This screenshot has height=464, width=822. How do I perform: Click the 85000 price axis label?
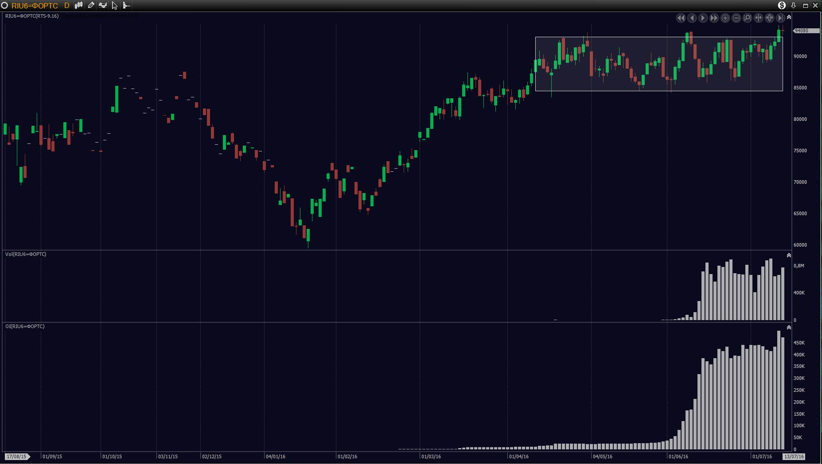pos(800,88)
